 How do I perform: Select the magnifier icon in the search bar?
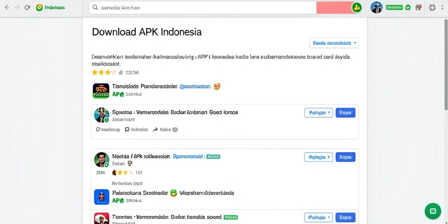95,8
